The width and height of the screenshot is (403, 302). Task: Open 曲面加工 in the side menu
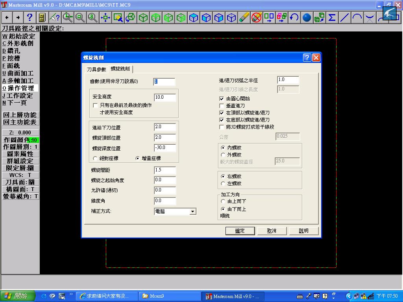pyautogui.click(x=18, y=73)
